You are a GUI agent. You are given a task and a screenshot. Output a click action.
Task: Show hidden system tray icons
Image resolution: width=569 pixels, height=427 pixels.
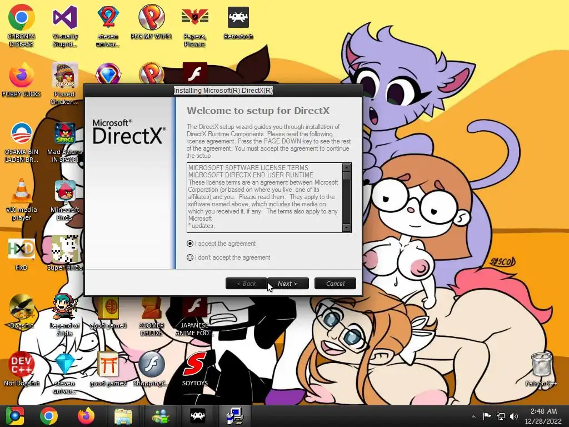click(473, 416)
